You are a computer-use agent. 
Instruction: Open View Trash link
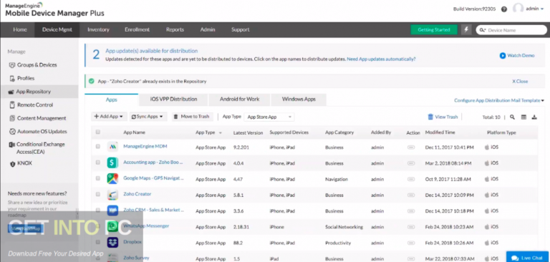tap(443, 117)
